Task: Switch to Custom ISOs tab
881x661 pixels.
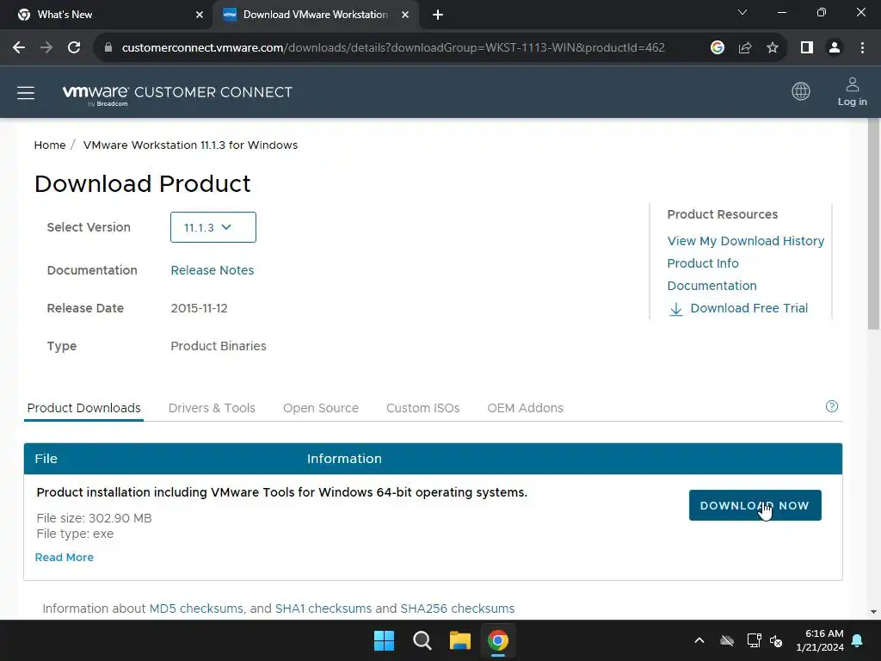Action: coord(423,408)
